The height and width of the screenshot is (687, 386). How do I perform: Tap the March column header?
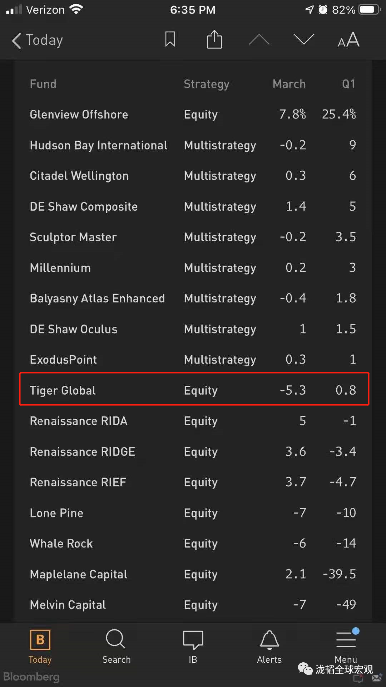(x=289, y=84)
